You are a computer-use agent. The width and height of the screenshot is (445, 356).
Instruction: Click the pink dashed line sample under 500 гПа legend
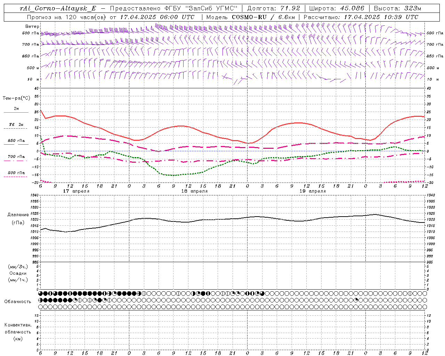point(16,177)
